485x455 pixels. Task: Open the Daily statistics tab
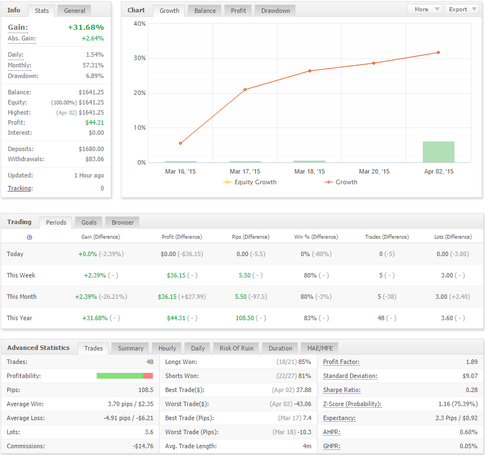[198, 348]
